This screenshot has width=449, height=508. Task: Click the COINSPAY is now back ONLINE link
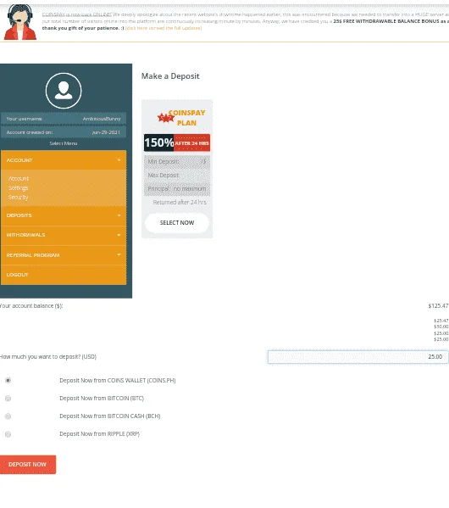tap(77, 14)
